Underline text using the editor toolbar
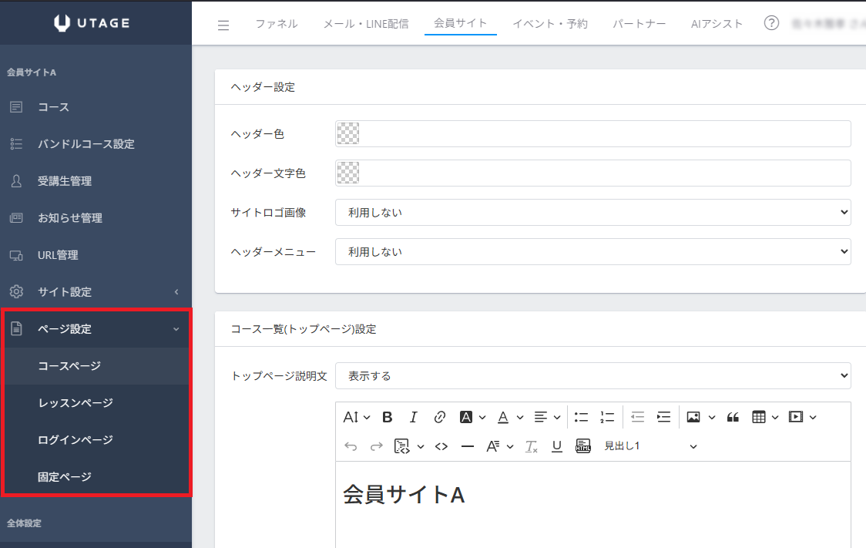The height and width of the screenshot is (548, 866). tap(557, 446)
